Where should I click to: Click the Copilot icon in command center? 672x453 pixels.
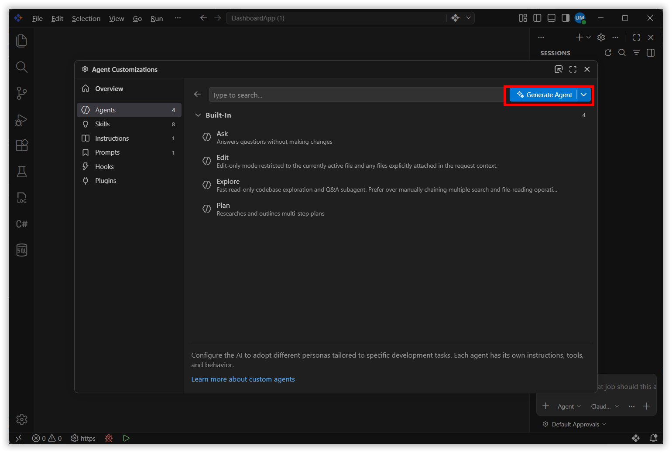(x=456, y=18)
